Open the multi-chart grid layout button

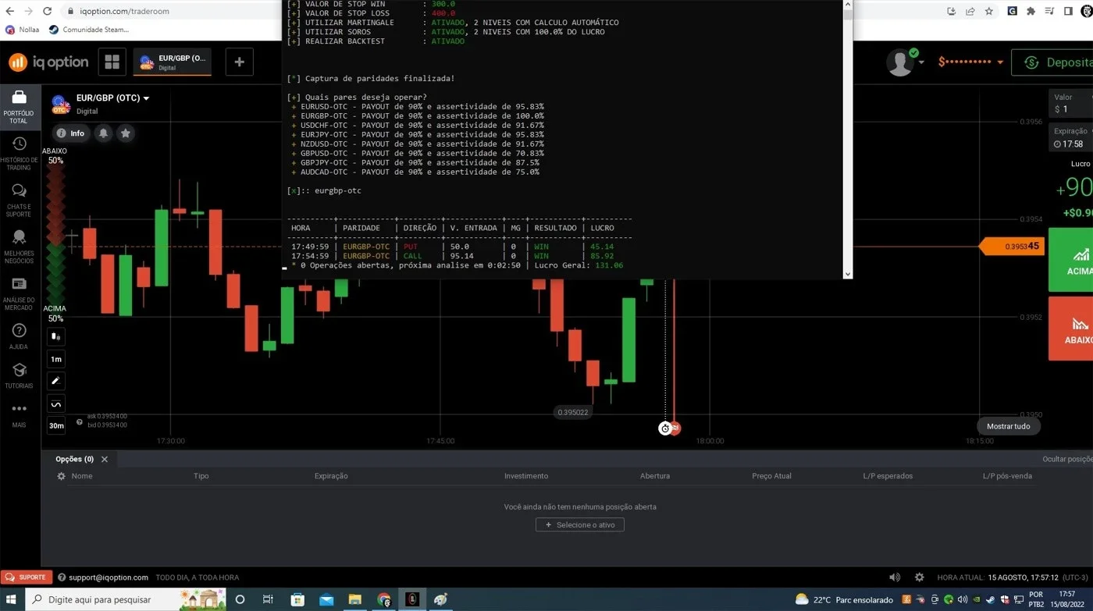112,62
